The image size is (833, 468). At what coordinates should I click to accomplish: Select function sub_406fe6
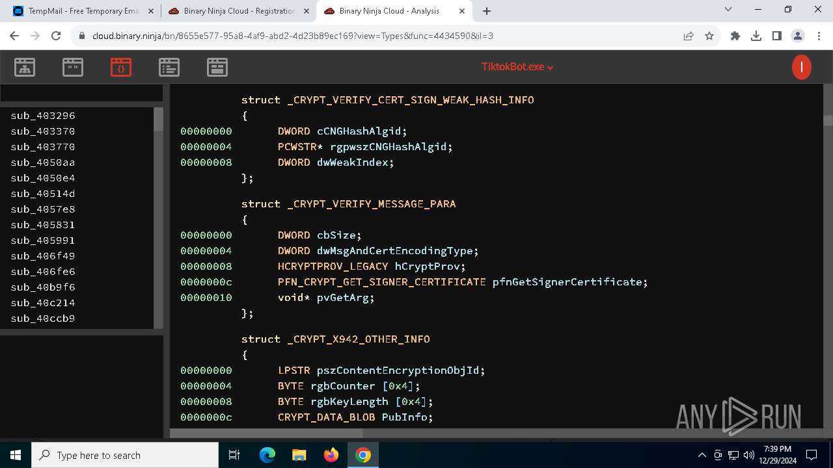tap(43, 272)
